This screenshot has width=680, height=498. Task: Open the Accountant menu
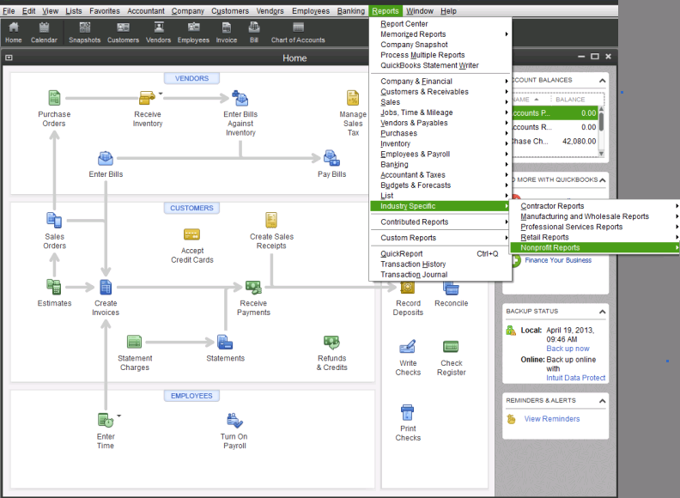point(146,11)
